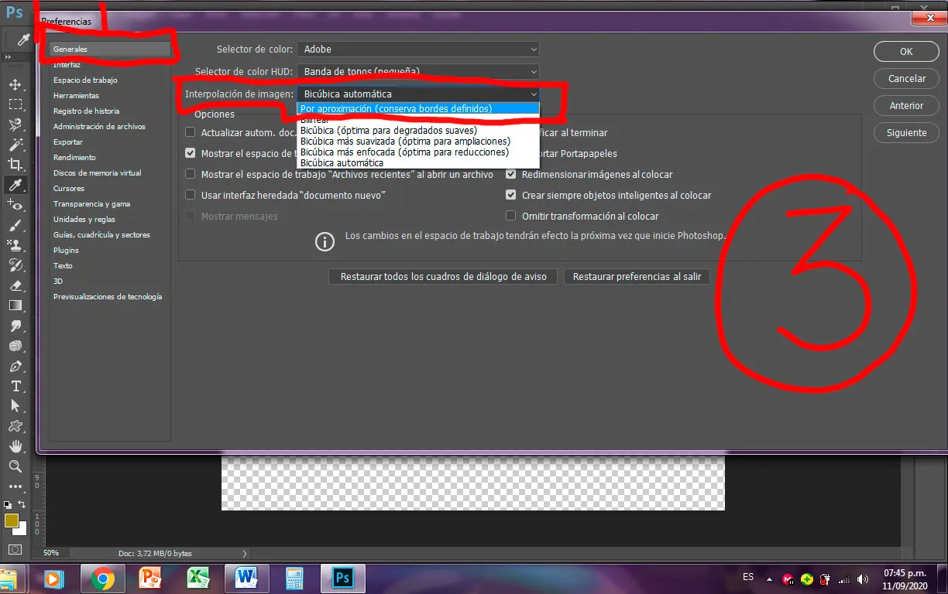Open the 'Selector de color' Adobe dropdown

[x=418, y=49]
